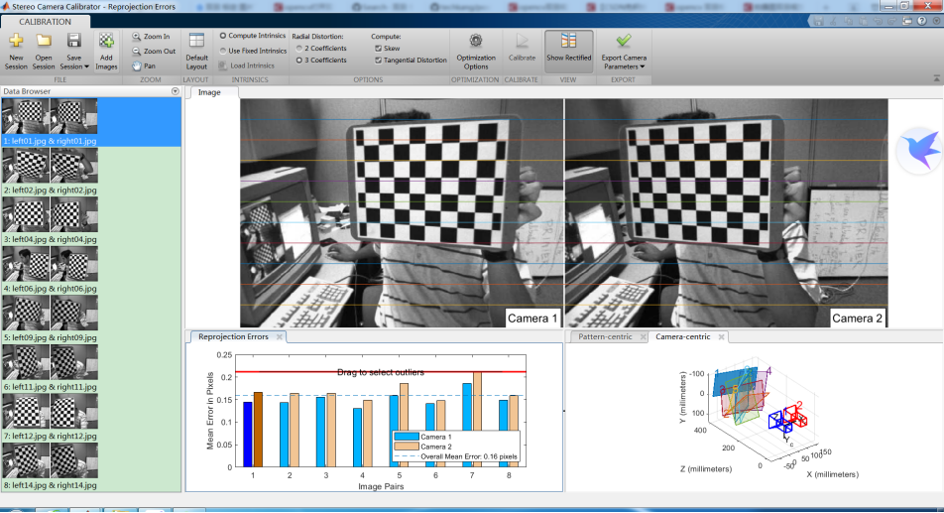Close the Reprojection Errors panel
This screenshot has height=513, width=944.
(280, 336)
